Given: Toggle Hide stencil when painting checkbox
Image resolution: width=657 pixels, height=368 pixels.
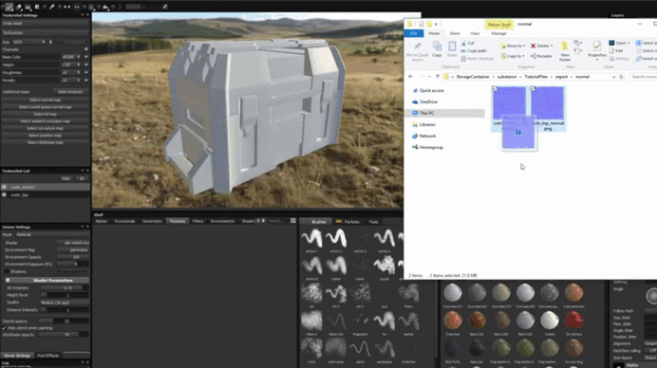Looking at the screenshot, I should pos(4,328).
